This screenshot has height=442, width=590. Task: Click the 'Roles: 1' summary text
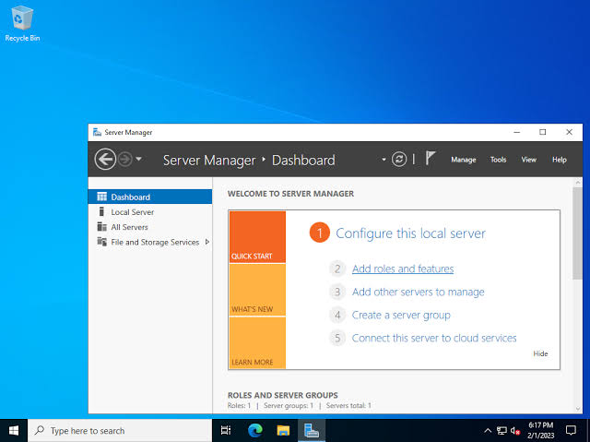point(239,405)
